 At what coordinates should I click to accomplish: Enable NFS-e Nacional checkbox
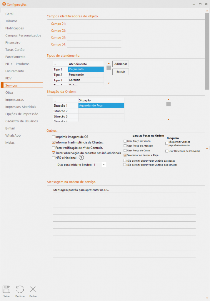tap(54, 158)
